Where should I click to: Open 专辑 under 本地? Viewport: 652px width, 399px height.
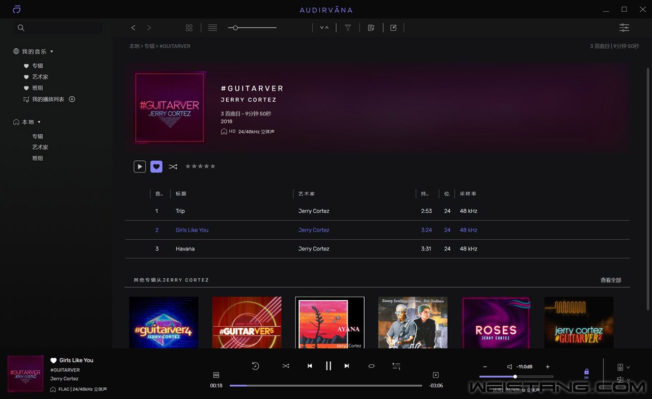(38, 136)
